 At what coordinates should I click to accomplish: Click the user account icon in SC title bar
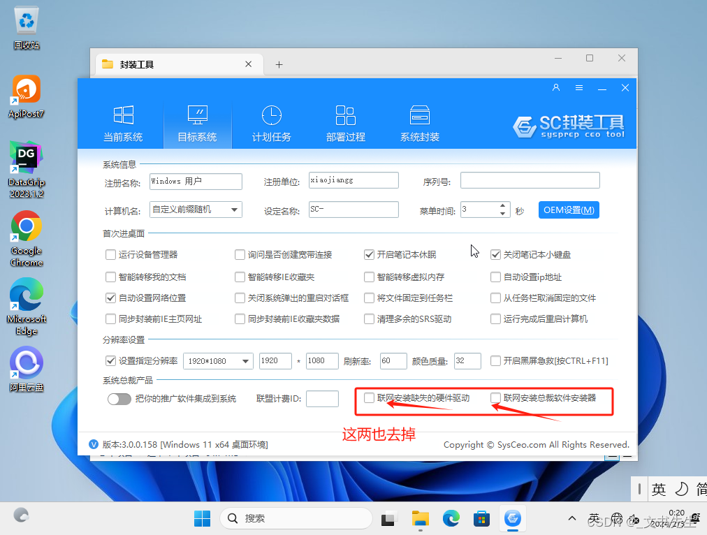(x=556, y=87)
